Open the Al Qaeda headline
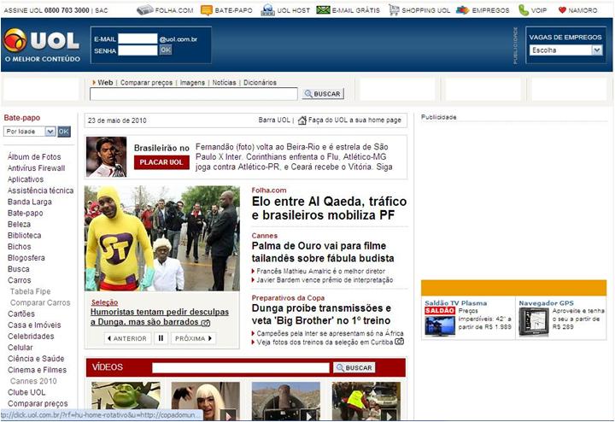 point(329,208)
